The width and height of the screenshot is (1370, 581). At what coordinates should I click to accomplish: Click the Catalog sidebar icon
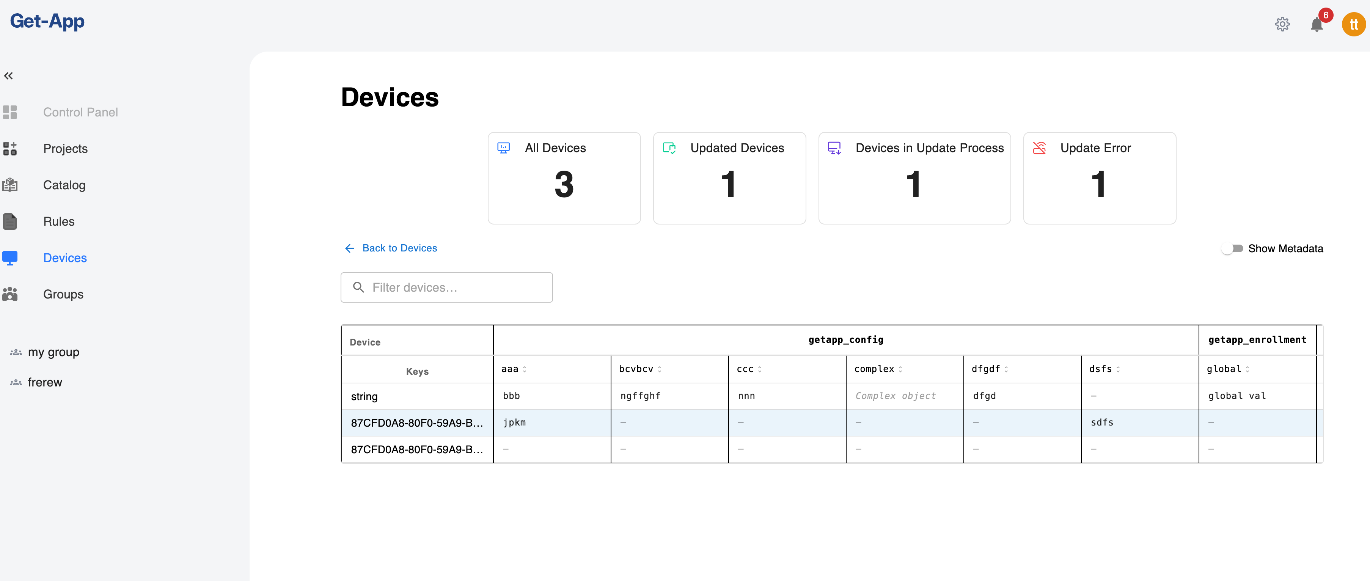coord(9,185)
